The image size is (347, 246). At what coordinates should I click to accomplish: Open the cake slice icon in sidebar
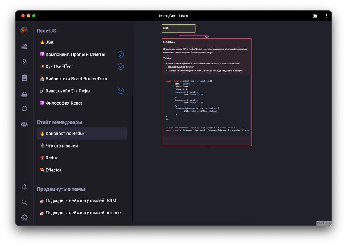[x=24, y=46]
